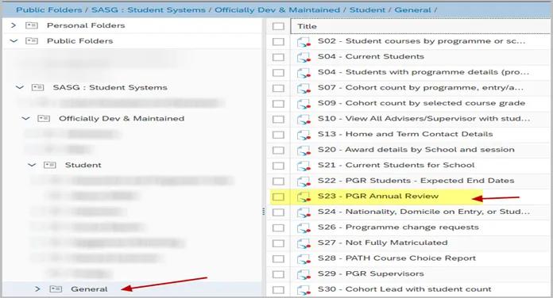Click the S07 Cohort count report icon
This screenshot has height=298, width=553.
tap(304, 88)
